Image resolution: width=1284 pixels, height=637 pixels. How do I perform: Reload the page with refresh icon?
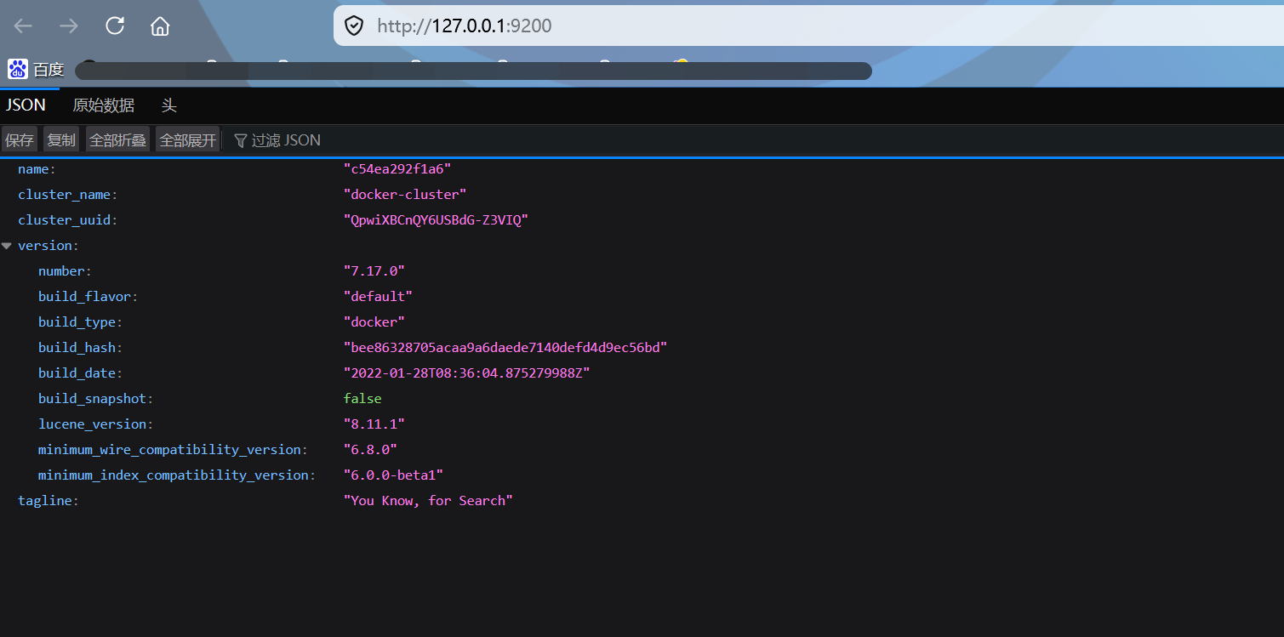coord(115,26)
